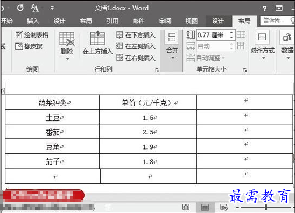This screenshot has width=295, height=213.
Task: Click Insert Left (在左侧插入)
Action: tap(136, 46)
